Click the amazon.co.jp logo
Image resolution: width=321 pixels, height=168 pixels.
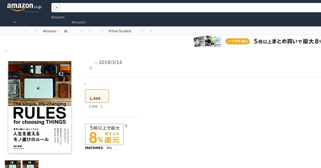point(24,7)
